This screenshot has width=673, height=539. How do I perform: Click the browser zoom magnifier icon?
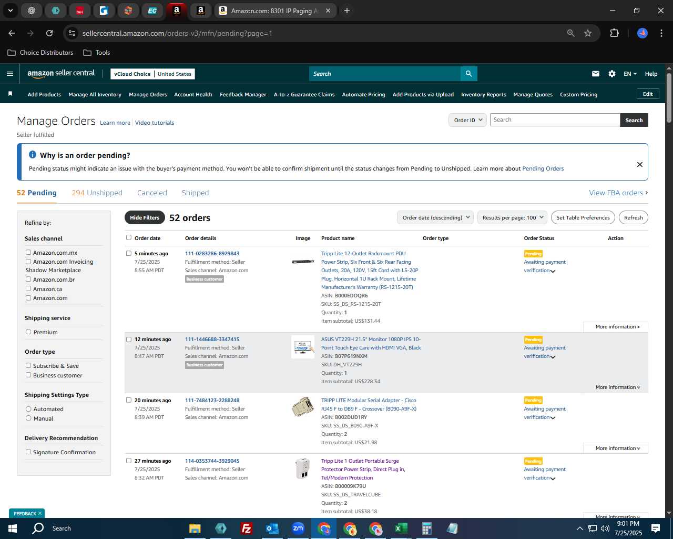(x=571, y=33)
